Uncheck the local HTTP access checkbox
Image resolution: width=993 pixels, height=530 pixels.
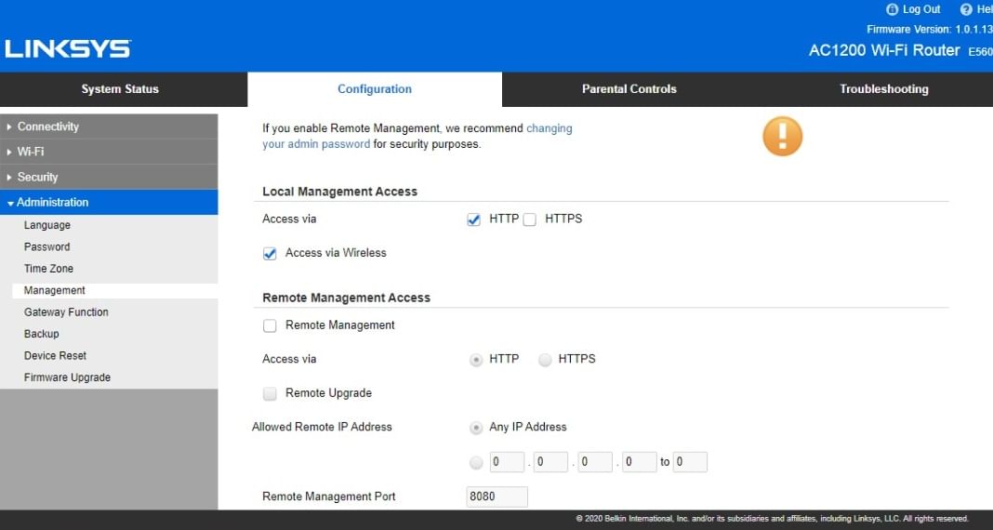(x=474, y=219)
